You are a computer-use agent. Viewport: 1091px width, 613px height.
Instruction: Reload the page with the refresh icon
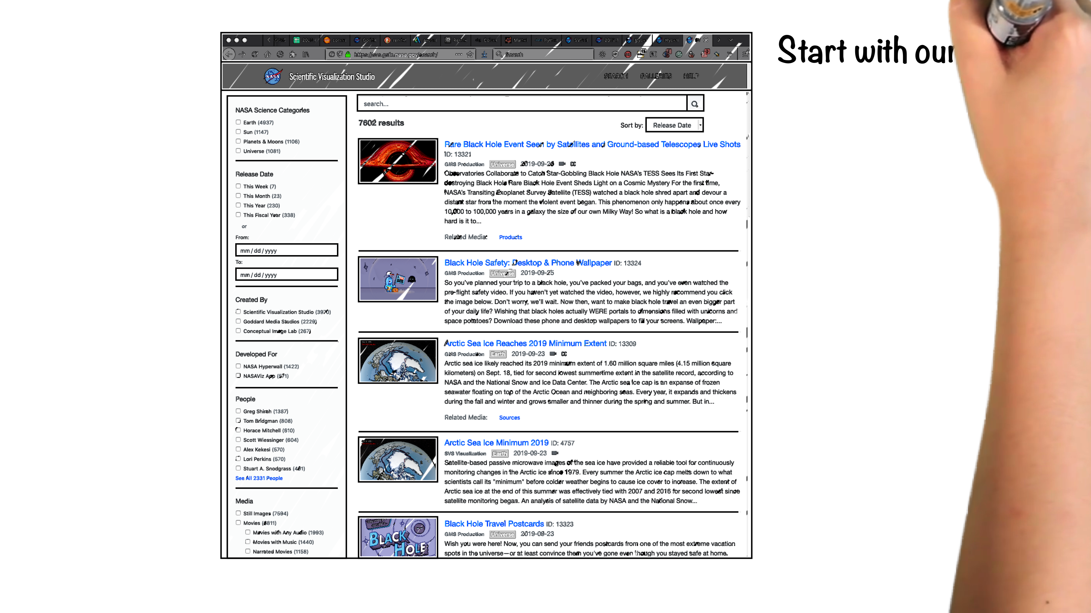[255, 54]
